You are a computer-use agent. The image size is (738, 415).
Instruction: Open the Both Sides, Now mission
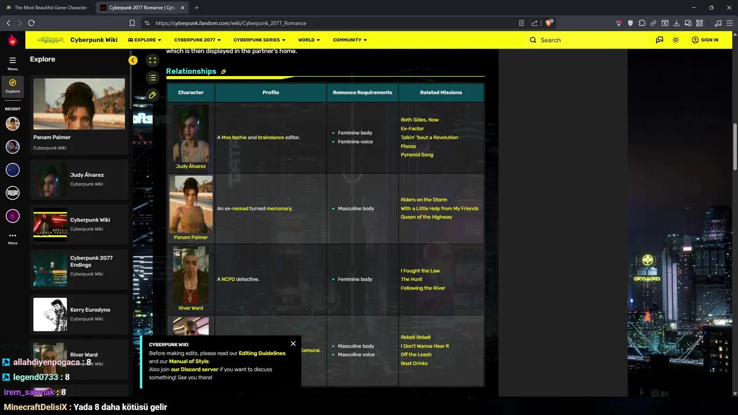pos(420,120)
